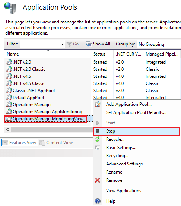Click the Show All button label

point(102,44)
